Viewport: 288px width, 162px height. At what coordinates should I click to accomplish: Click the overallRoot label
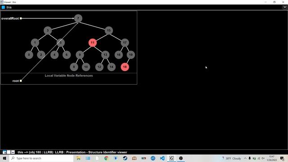[x=10, y=18]
